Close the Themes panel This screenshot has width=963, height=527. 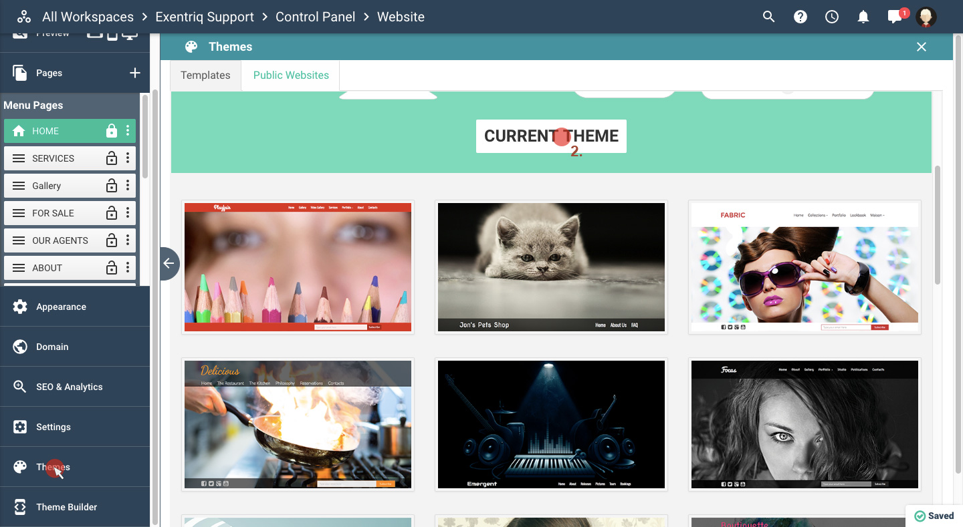coord(922,47)
